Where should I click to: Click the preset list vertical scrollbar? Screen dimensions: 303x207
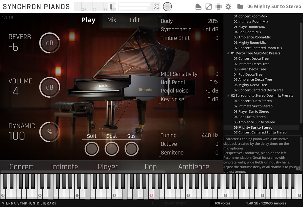pos(301,73)
